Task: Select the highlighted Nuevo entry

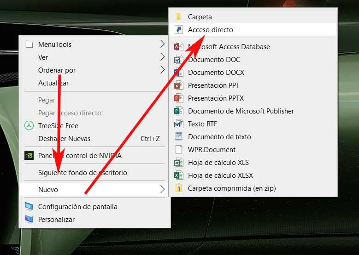Action: (x=94, y=189)
